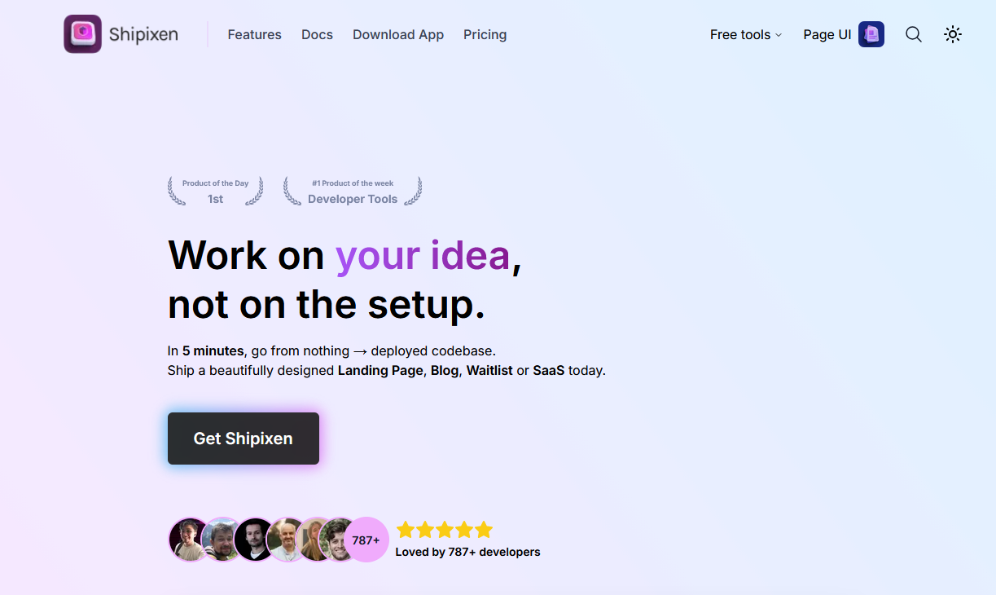The height and width of the screenshot is (595, 996).
Task: Toggle light/dark theme sun icon
Action: [953, 34]
